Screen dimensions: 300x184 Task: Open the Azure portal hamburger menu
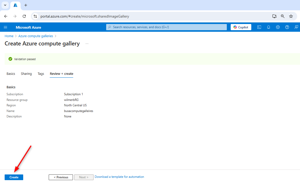pos(6,27)
